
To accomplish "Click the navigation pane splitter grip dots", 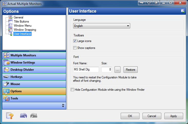I will (x=34, y=51).
